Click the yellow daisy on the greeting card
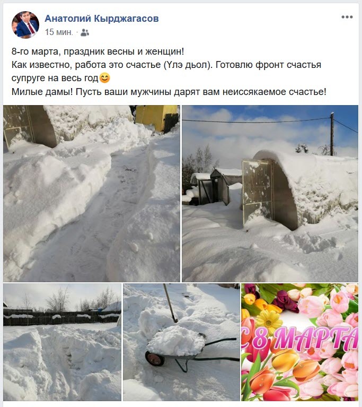This screenshot has height=407, width=362. 269,322
